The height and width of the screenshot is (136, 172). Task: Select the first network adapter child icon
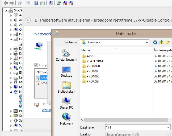click(20, 97)
